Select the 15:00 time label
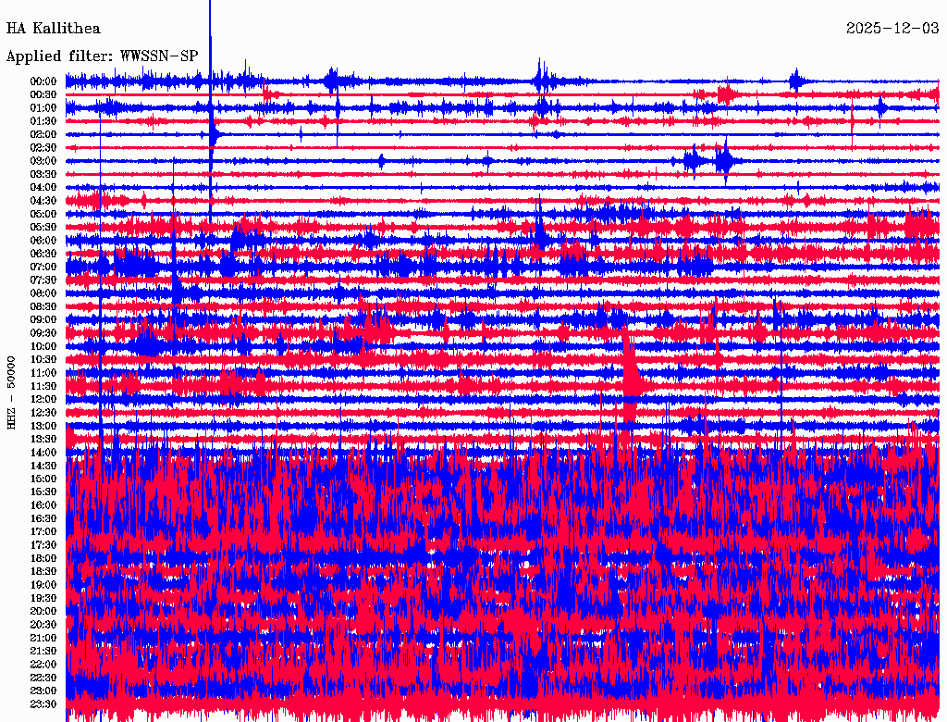The image size is (947, 722). 43,479
